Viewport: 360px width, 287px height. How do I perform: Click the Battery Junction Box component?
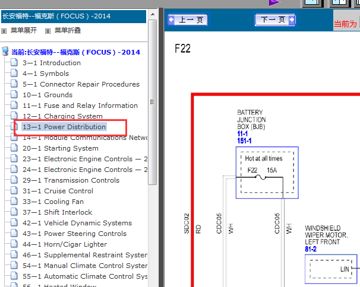pos(267,173)
